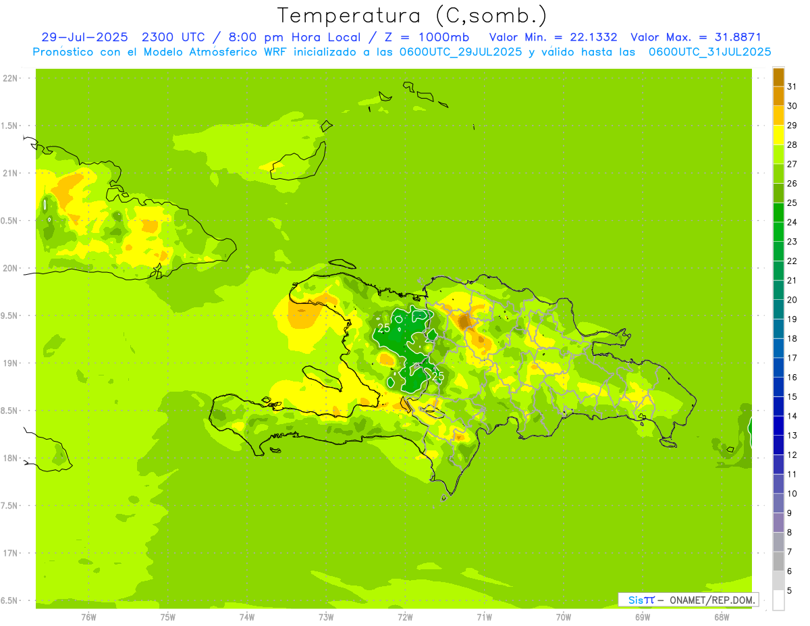Click the '17N' latitude label
This screenshot has height=626, width=810.
tap(10, 553)
